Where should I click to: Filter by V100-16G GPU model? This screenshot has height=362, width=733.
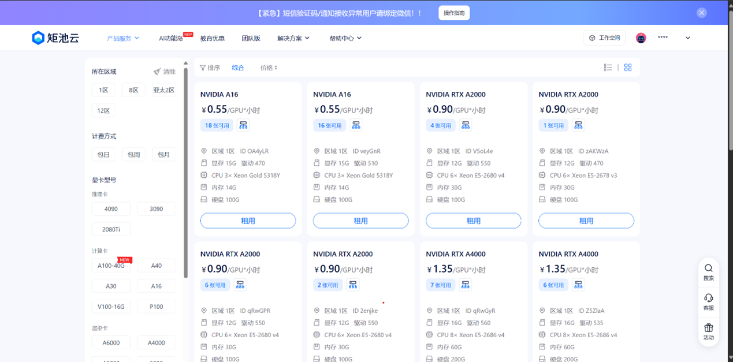[x=111, y=307]
